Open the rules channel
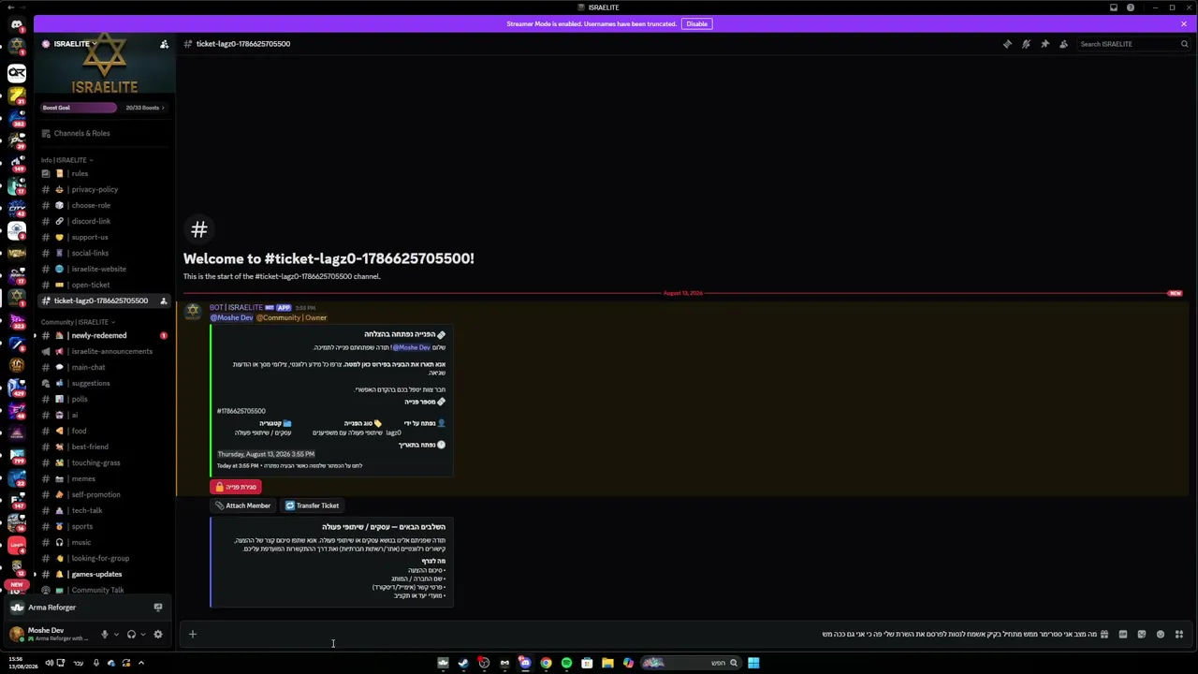 point(104,173)
